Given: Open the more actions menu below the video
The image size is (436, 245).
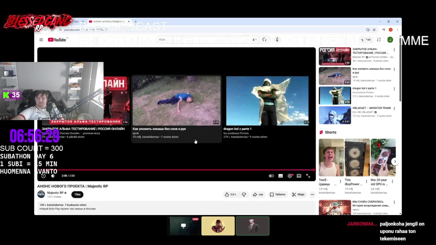Looking at the screenshot, I should pyautogui.click(x=312, y=195).
